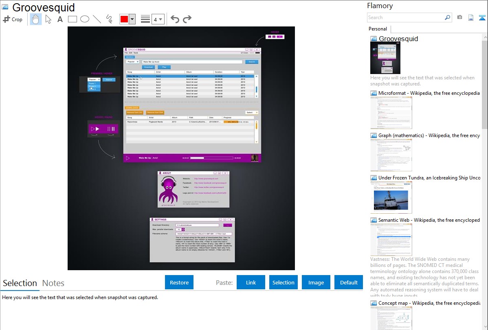The width and height of the screenshot is (488, 330).
Task: Click the blue upload icon in Flamory header
Action: [x=482, y=18]
